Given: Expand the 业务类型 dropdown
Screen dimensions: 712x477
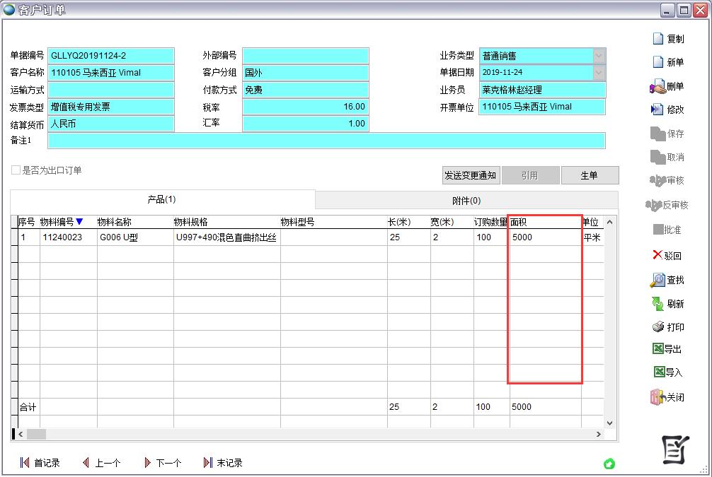Looking at the screenshot, I should 599,56.
